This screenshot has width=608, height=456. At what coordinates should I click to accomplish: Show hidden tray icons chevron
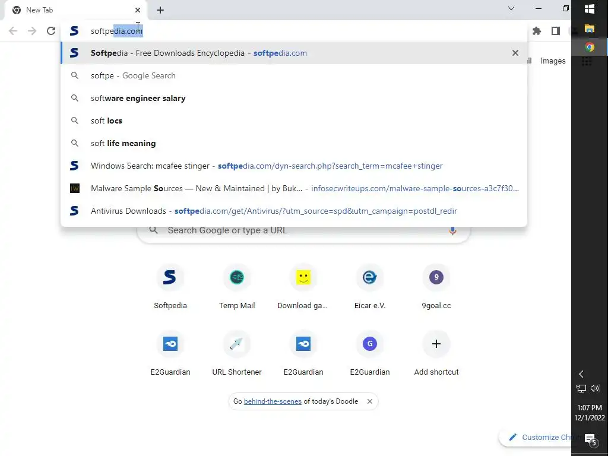pos(581,374)
